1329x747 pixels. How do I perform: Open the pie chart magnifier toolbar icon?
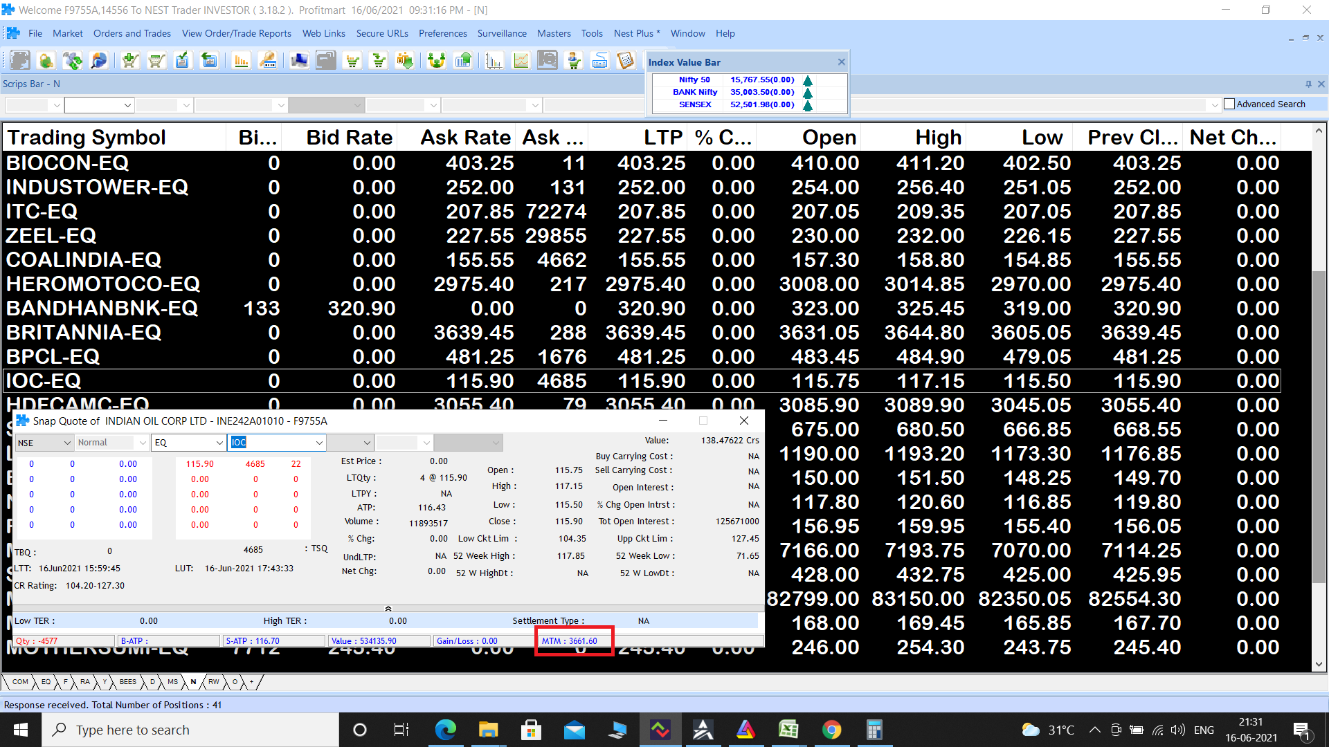pos(99,61)
